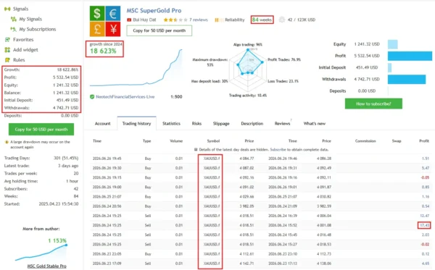435x270 pixels.
Task: Open the Description tab
Action: [252, 124]
